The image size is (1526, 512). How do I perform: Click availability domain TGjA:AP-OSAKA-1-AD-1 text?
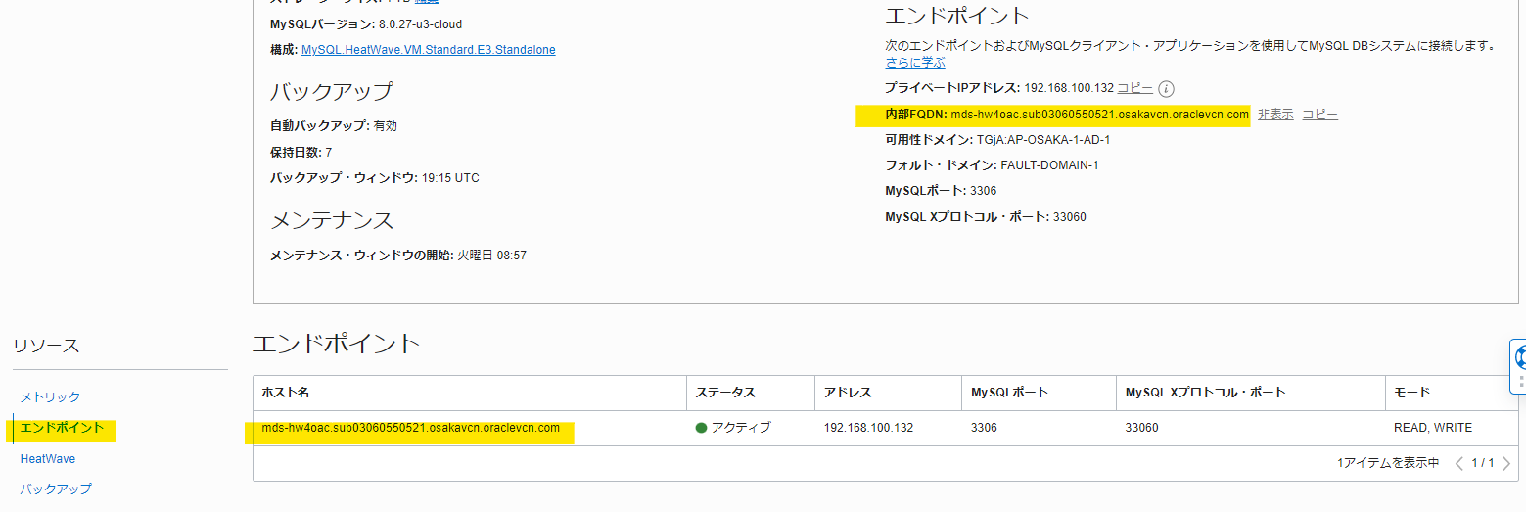(1041, 140)
